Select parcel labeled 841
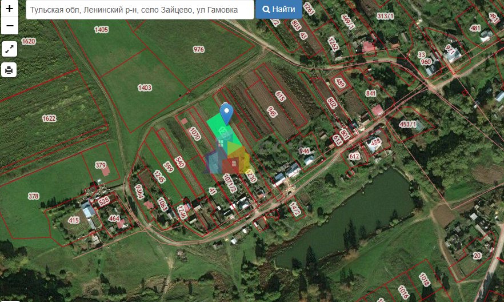Viewport: 504px width, 302px height. tap(371, 93)
